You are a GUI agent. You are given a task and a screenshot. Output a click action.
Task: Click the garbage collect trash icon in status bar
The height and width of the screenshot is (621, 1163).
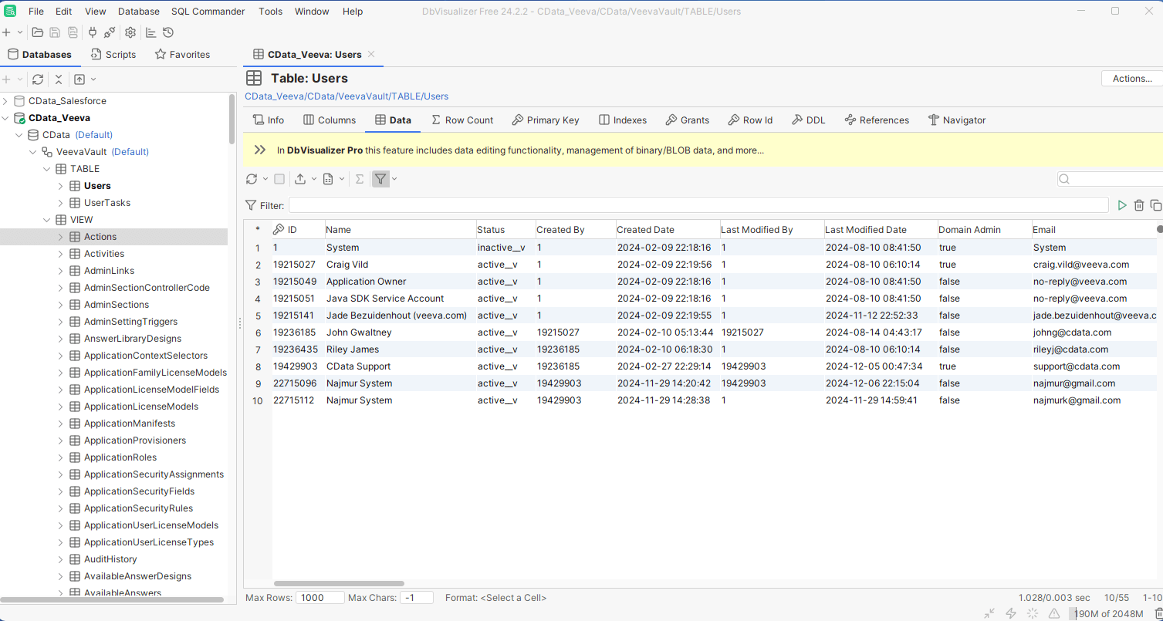click(x=1158, y=613)
